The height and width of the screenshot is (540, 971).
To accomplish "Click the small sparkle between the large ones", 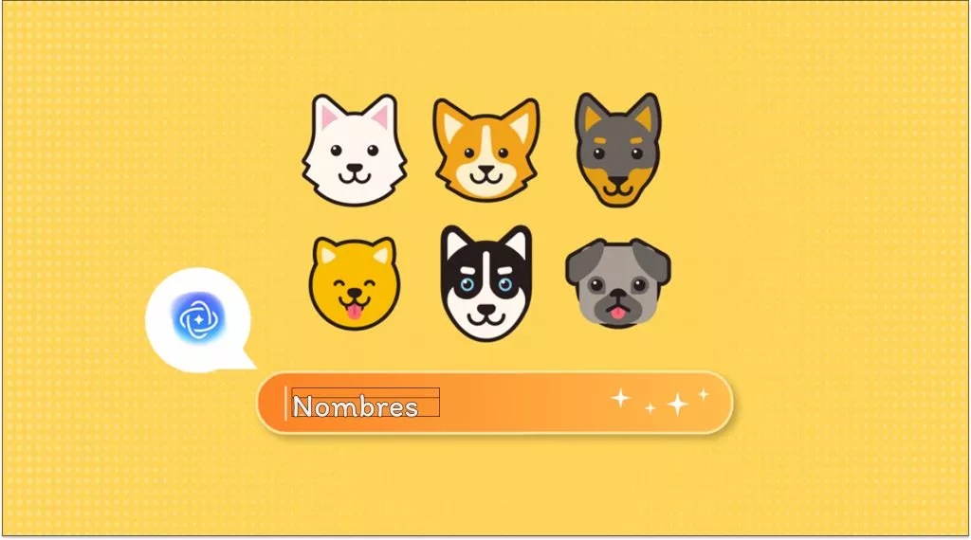I will (650, 408).
